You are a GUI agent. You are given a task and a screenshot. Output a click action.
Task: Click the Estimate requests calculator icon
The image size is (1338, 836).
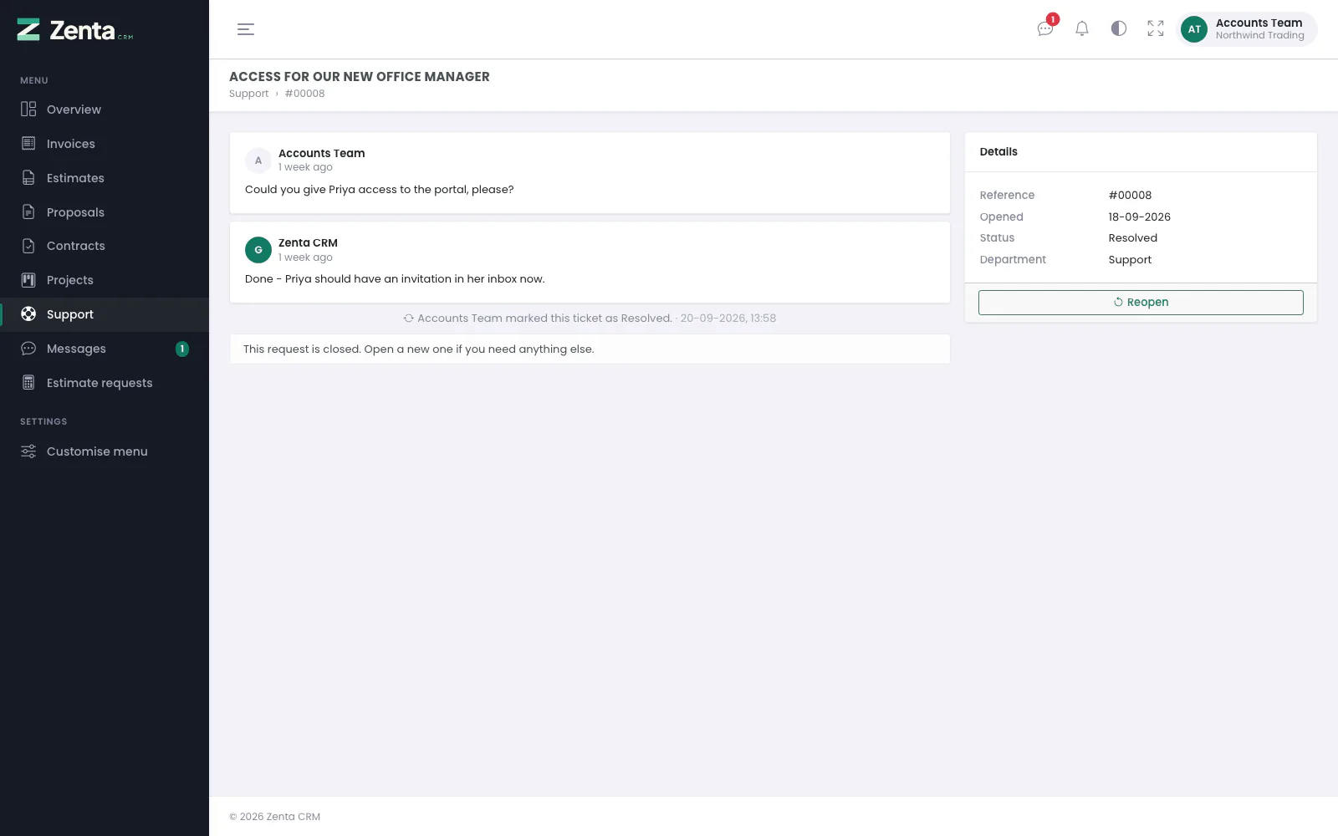pyautogui.click(x=28, y=383)
